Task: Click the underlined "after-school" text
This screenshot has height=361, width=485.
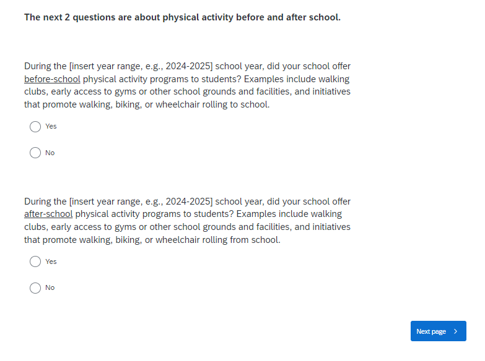Action: pos(48,214)
